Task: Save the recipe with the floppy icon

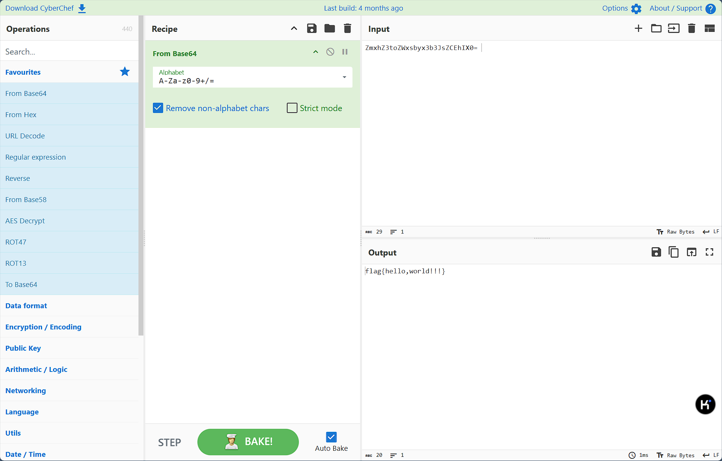Action: (x=312, y=28)
